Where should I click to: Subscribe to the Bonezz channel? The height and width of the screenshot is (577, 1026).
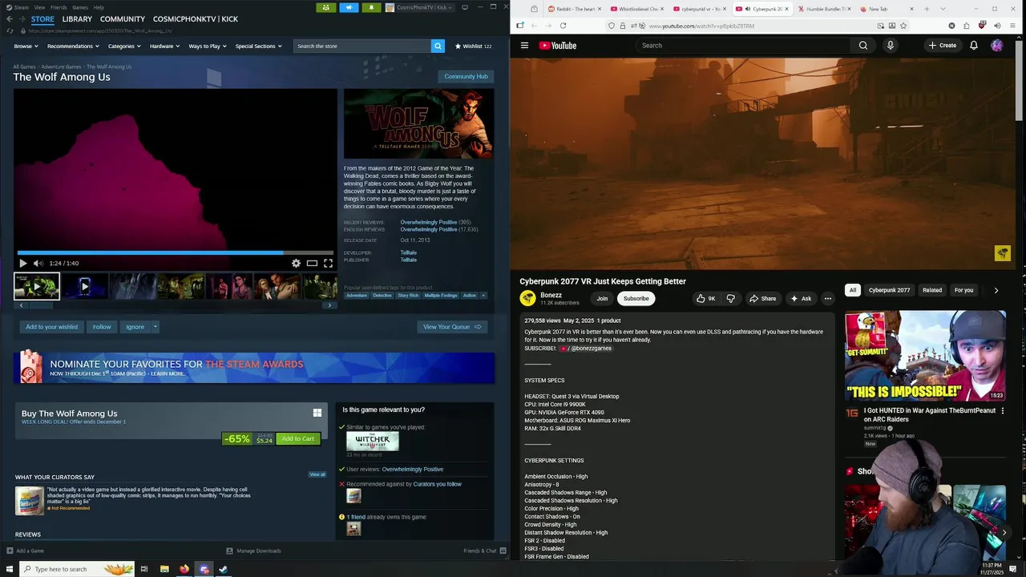636,298
